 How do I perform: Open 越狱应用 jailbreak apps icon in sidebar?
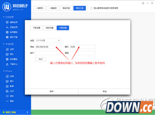click(x=7, y=22)
